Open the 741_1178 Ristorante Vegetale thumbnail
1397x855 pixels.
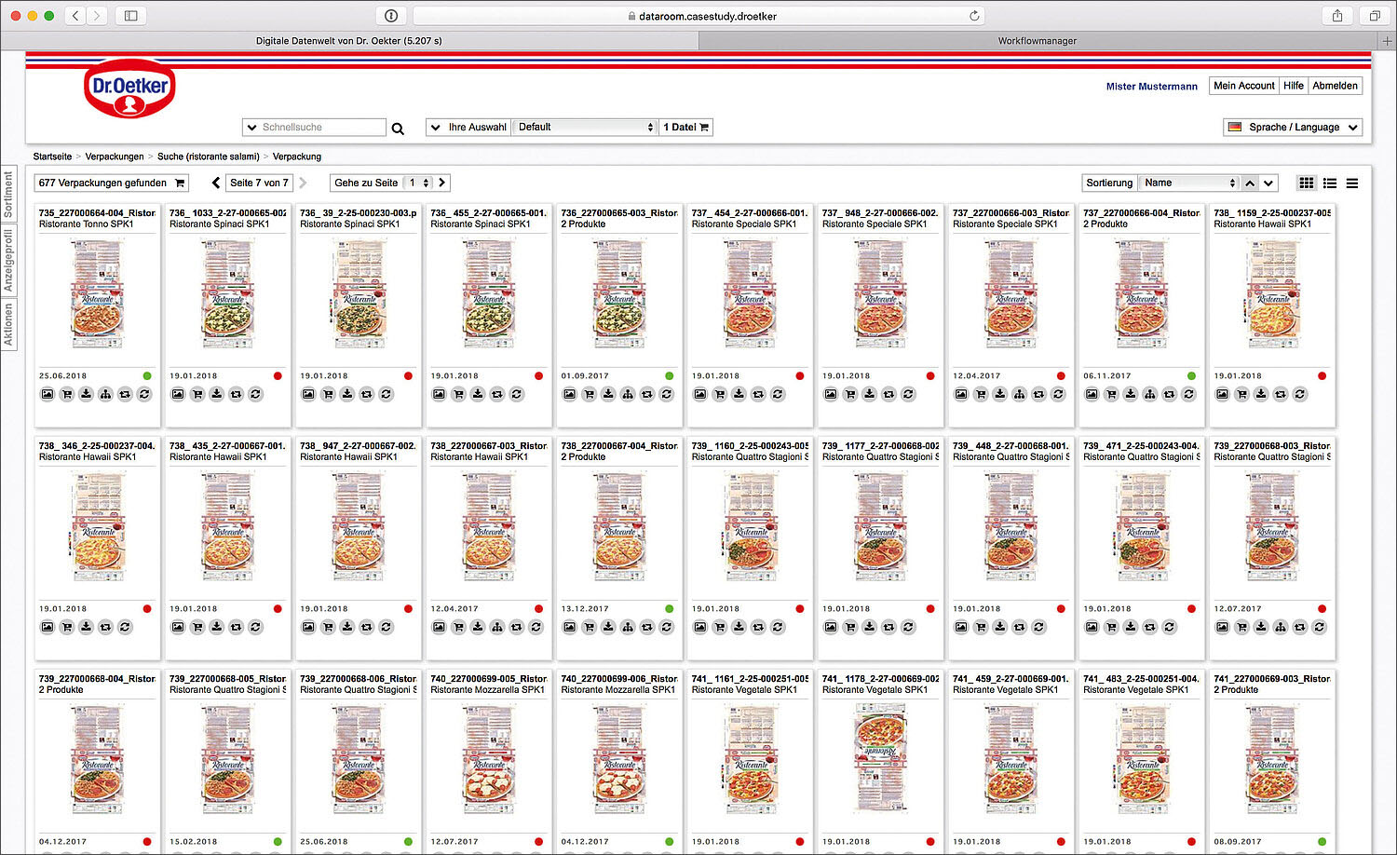(x=880, y=760)
